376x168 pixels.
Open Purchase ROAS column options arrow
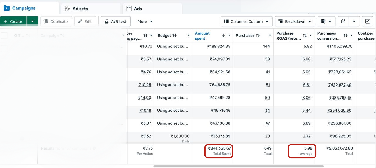tap(310, 35)
